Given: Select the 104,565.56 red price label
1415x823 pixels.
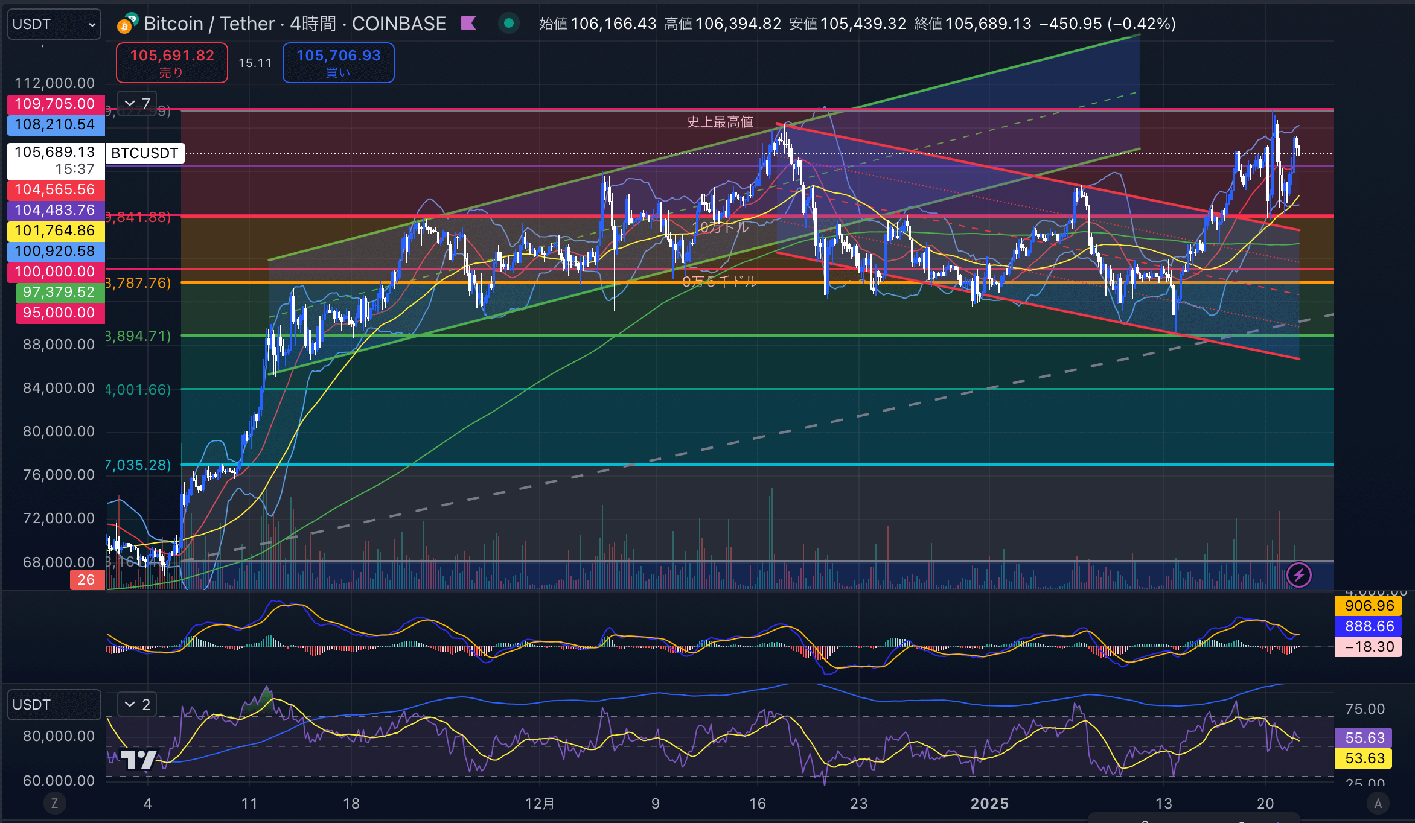Looking at the screenshot, I should pyautogui.click(x=56, y=189).
